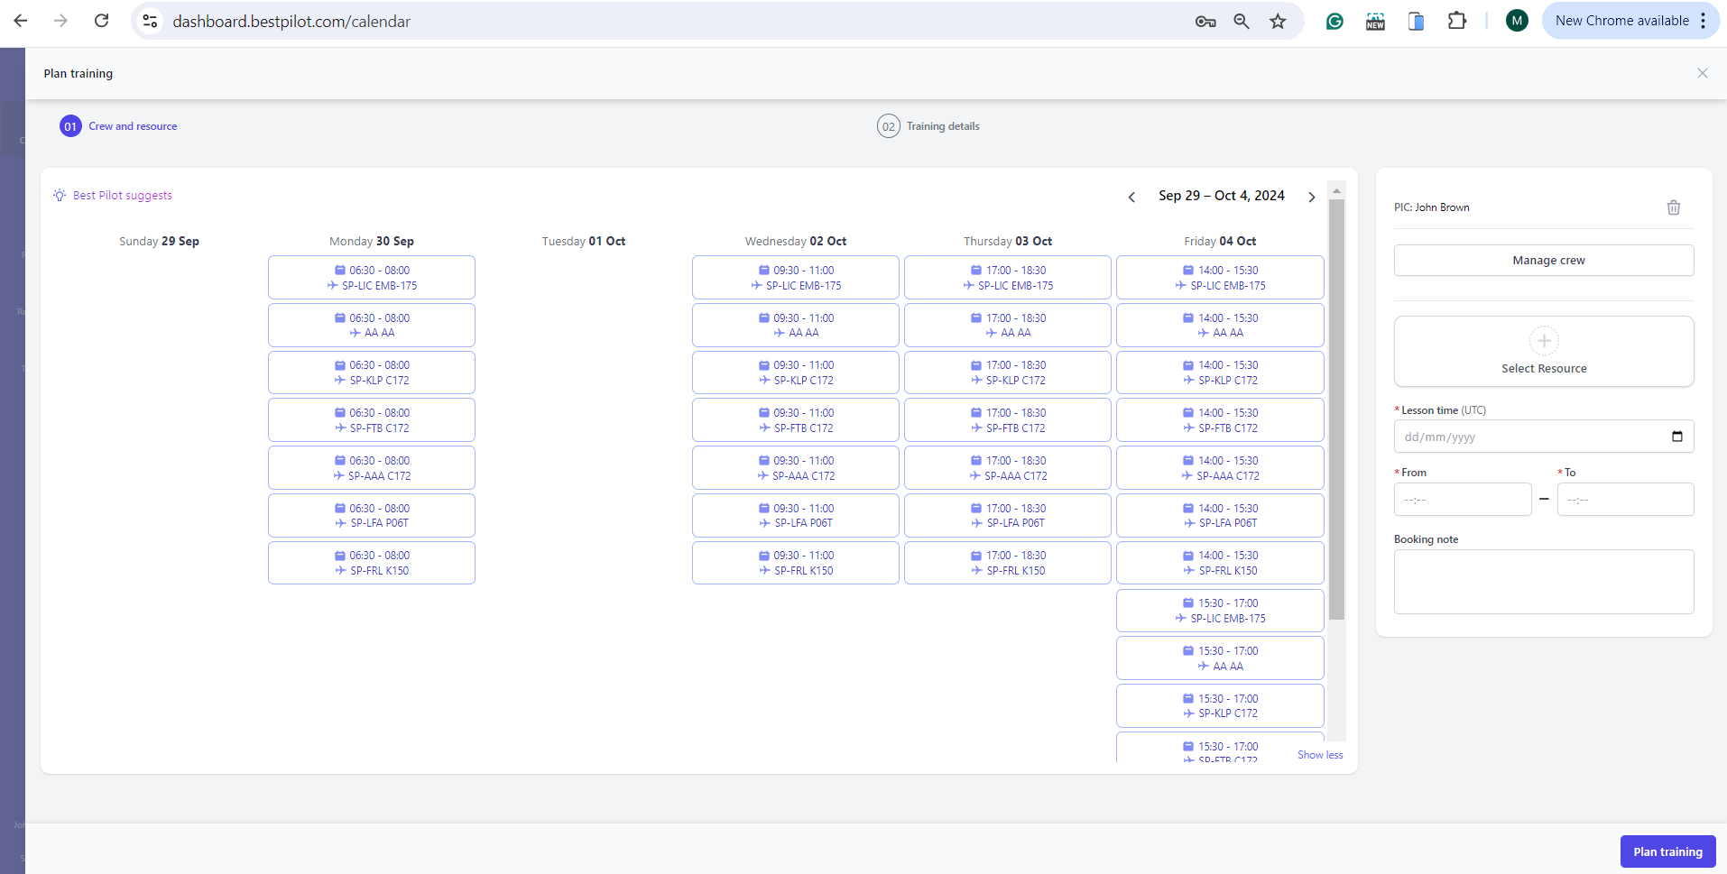Open the password key icon
This screenshot has height=874, width=1727.
(x=1205, y=22)
